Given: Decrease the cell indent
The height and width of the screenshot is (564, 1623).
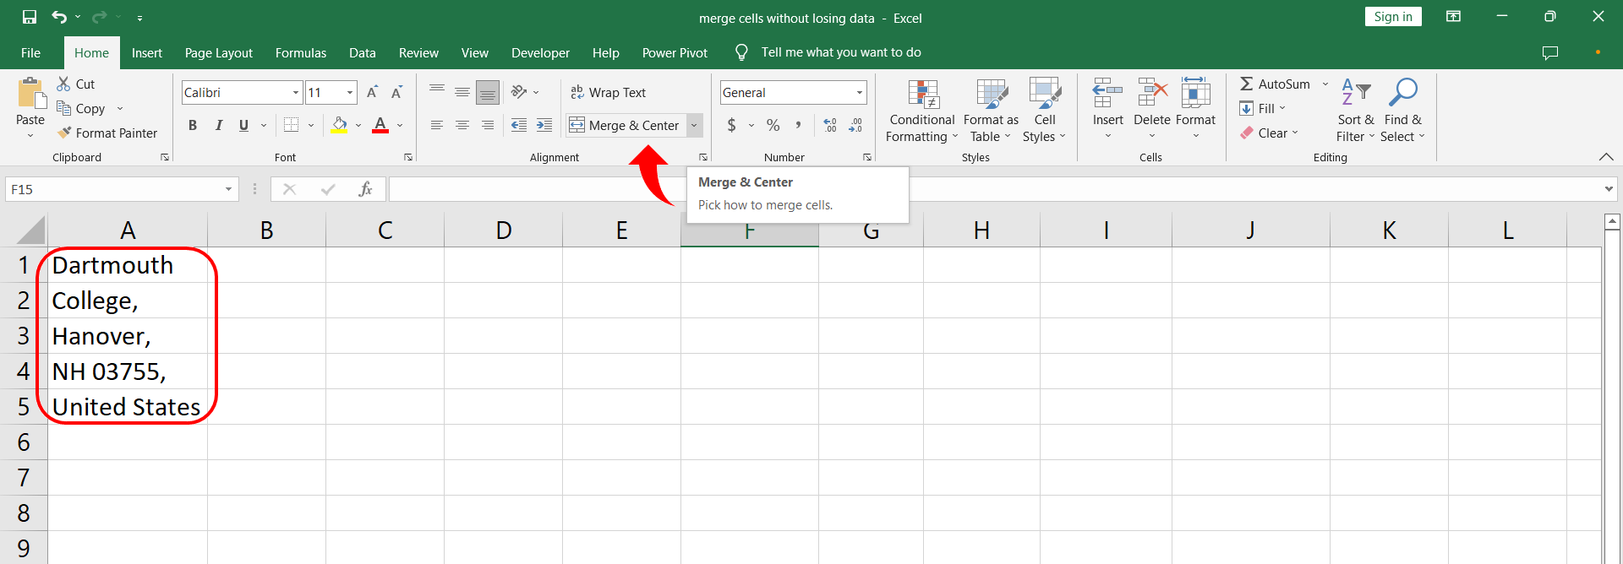Looking at the screenshot, I should pyautogui.click(x=519, y=125).
